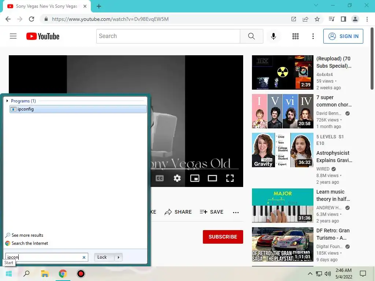Image resolution: width=375 pixels, height=281 pixels.
Task: Open page in app icon in address bar
Action: pyautogui.click(x=293, y=19)
